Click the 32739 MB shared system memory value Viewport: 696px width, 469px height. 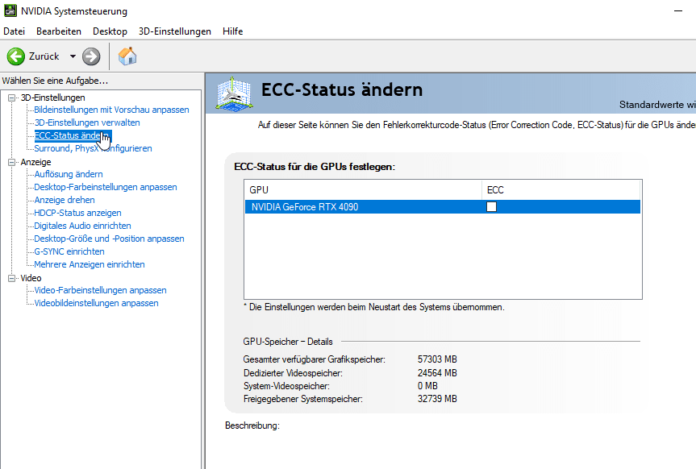[x=437, y=399]
